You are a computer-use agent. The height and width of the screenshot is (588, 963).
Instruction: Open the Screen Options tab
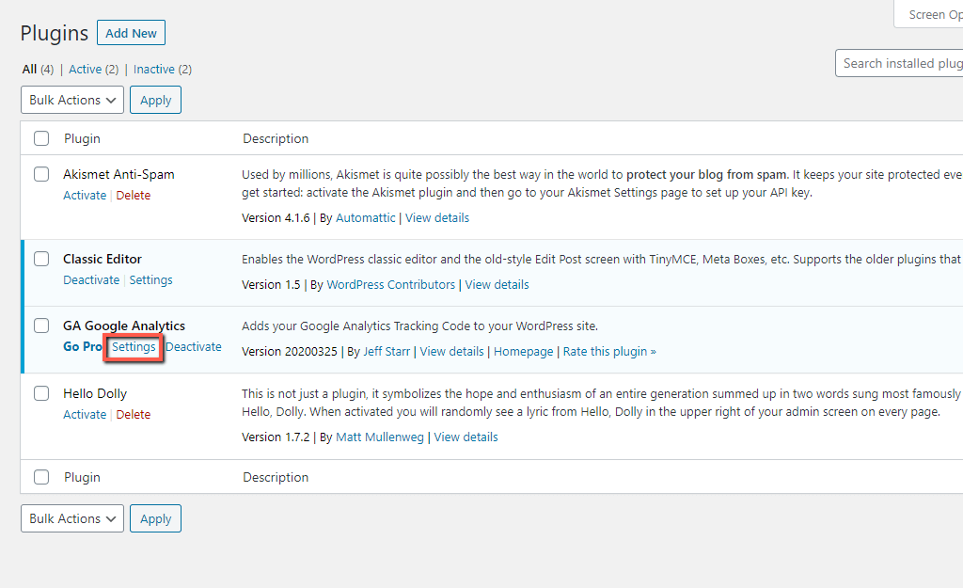click(x=928, y=14)
